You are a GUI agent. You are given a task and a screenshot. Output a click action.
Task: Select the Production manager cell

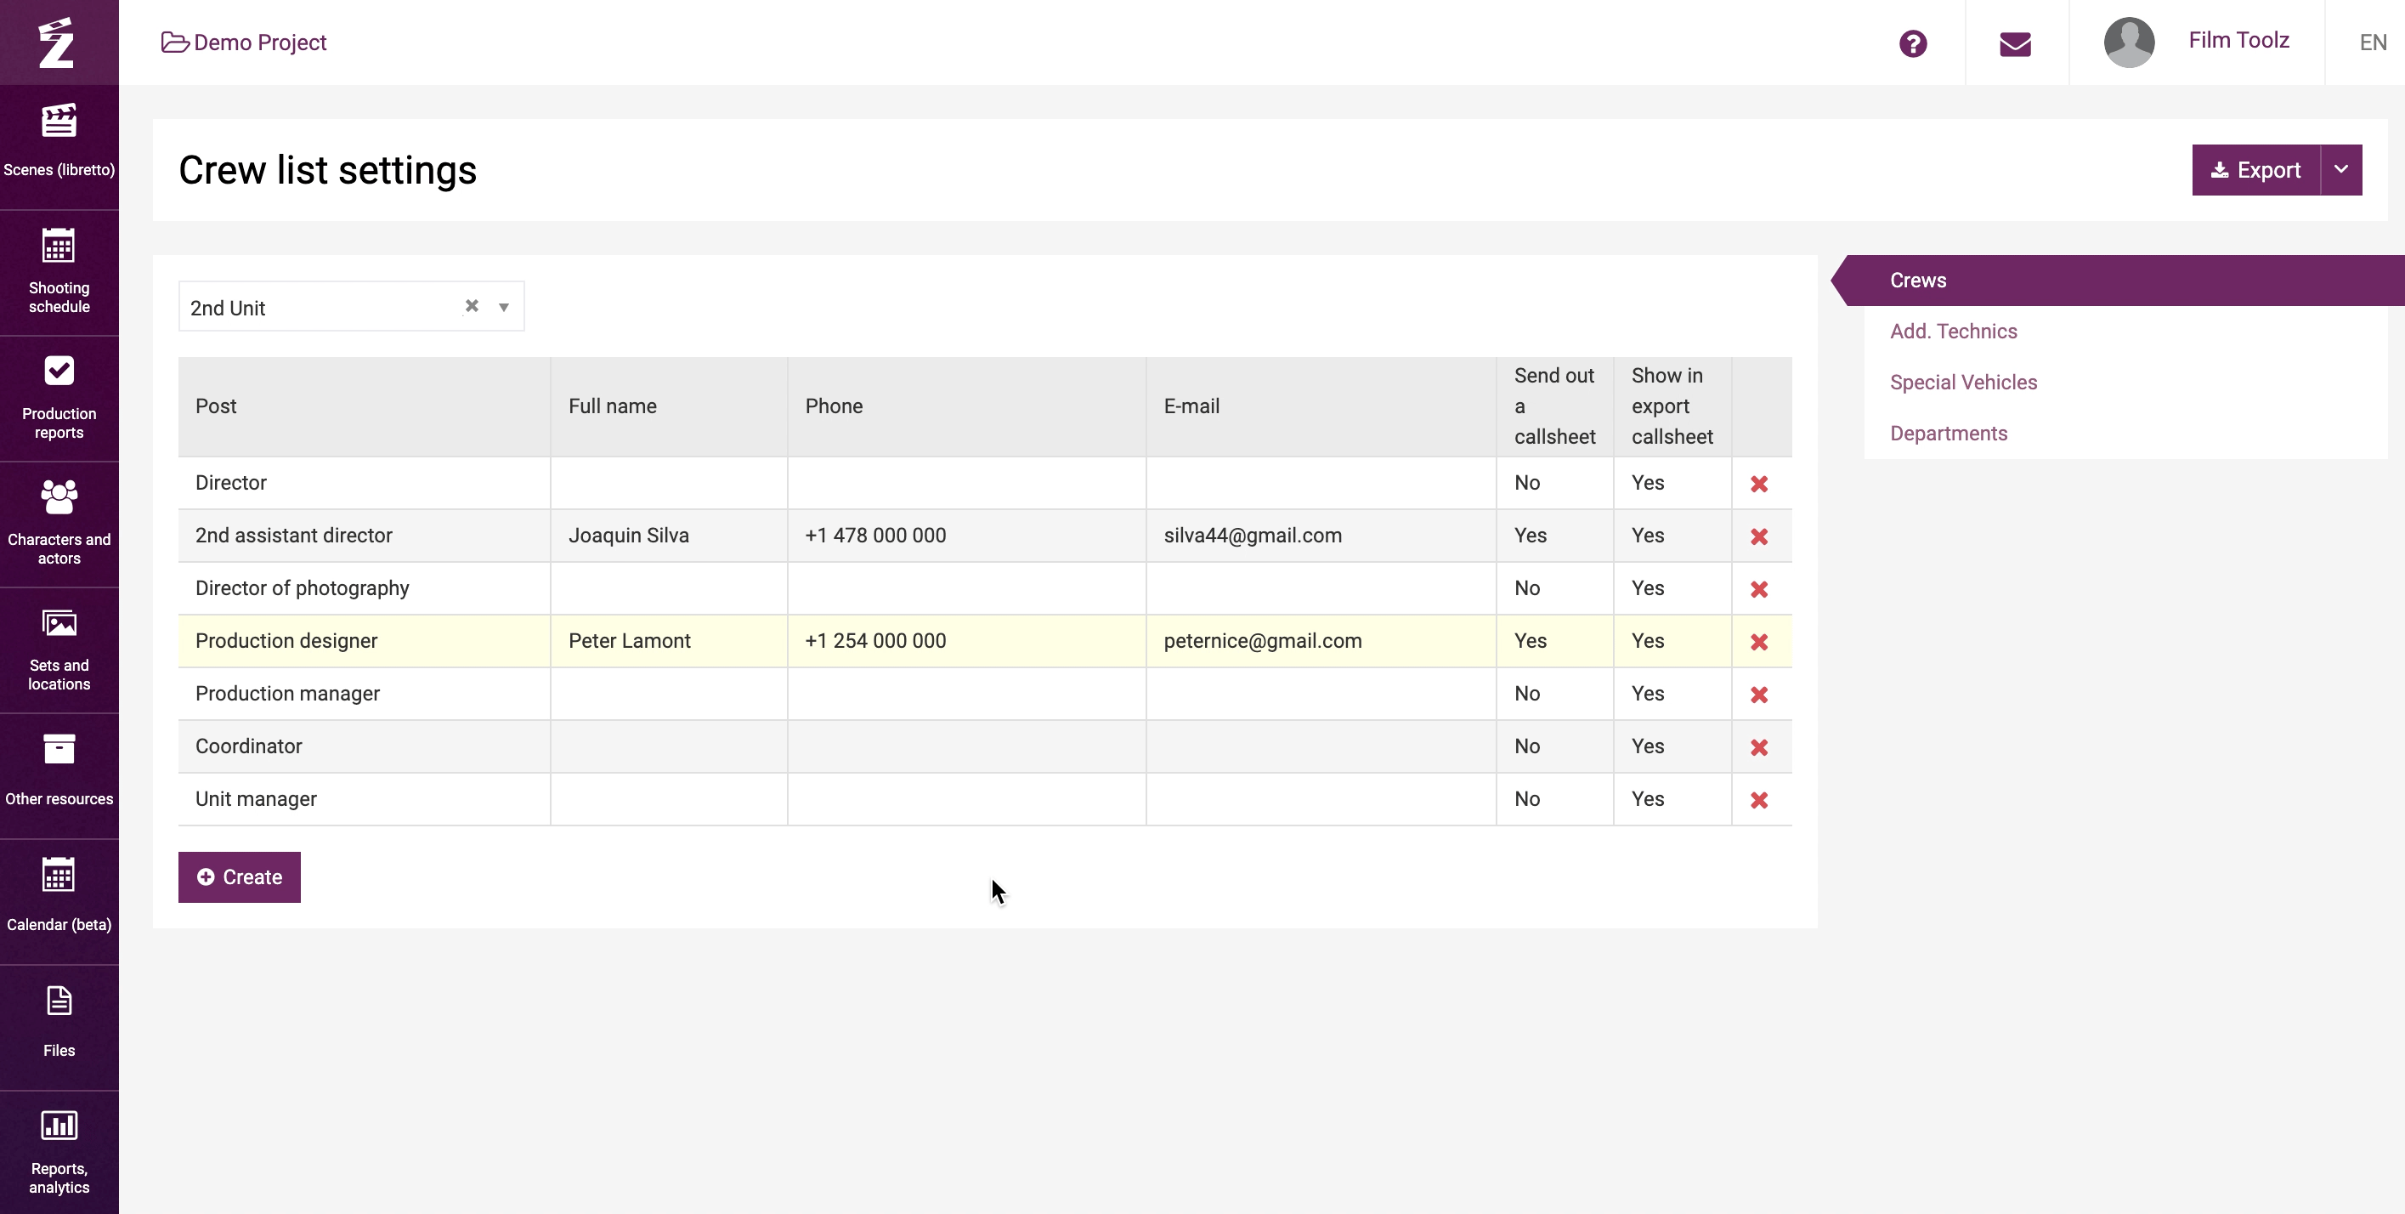pyautogui.click(x=364, y=694)
